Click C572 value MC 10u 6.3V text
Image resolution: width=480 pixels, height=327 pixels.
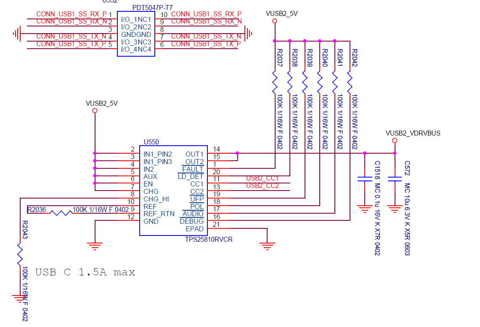[x=407, y=219]
